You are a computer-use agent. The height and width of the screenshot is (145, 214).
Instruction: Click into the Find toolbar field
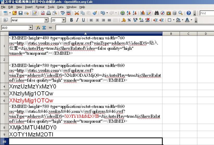pyautogui.click(x=207, y=13)
